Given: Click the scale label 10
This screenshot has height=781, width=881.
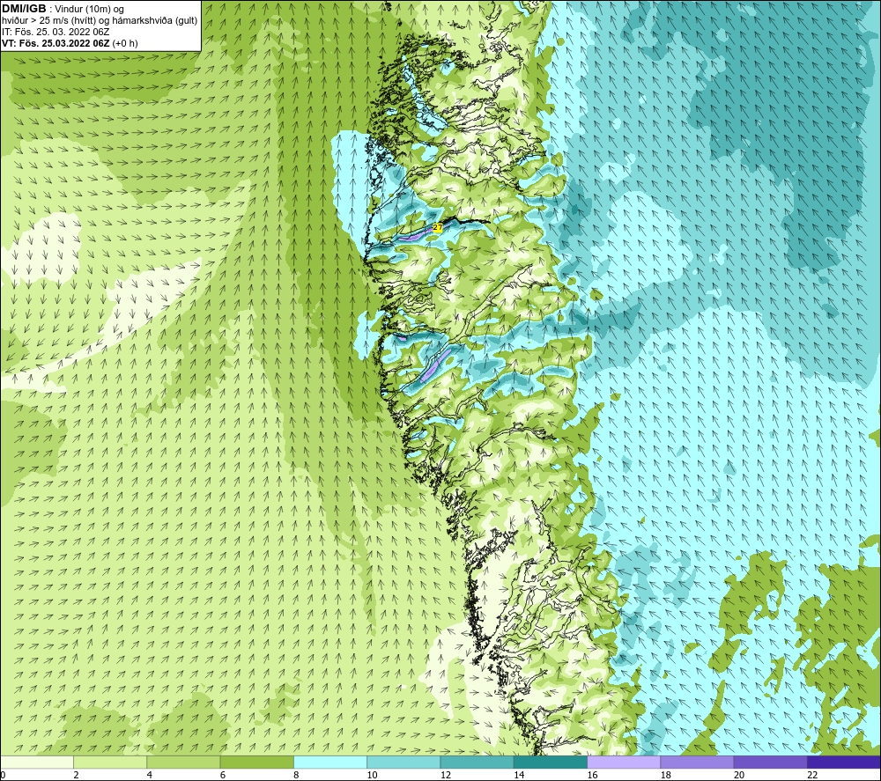Looking at the screenshot, I should [372, 776].
